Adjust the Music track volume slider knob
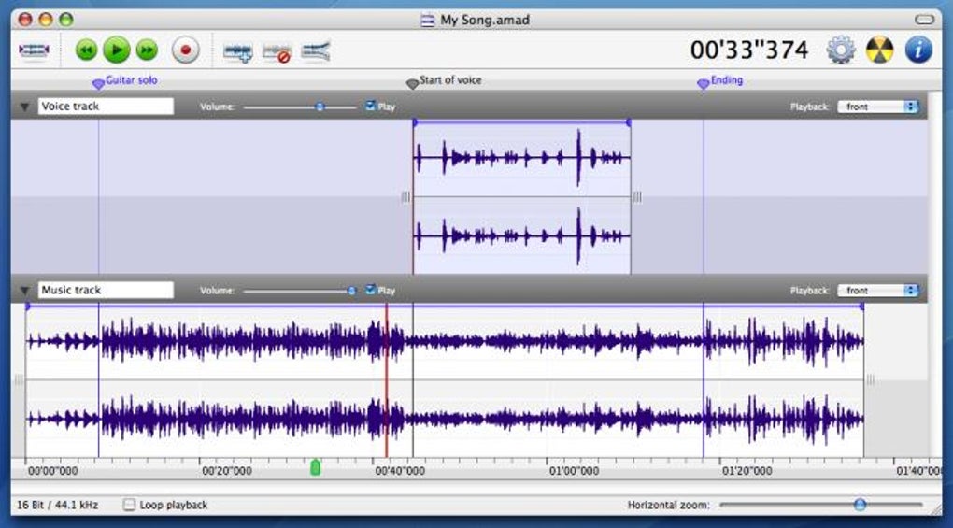Image resolution: width=953 pixels, height=528 pixels. coord(351,291)
